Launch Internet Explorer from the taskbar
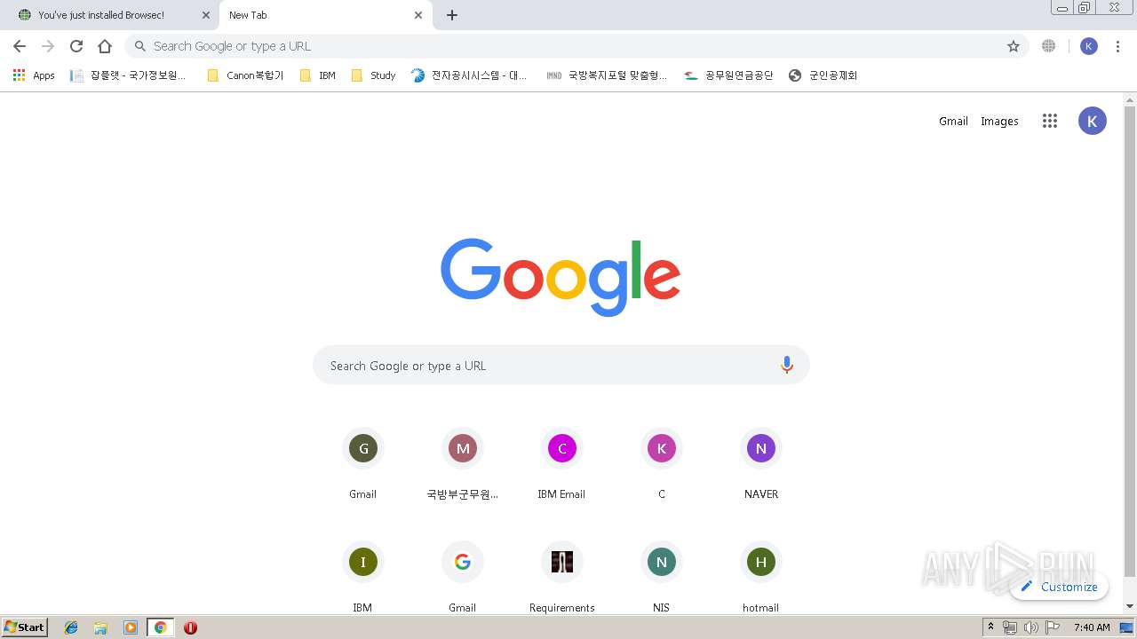The image size is (1137, 639). [71, 627]
